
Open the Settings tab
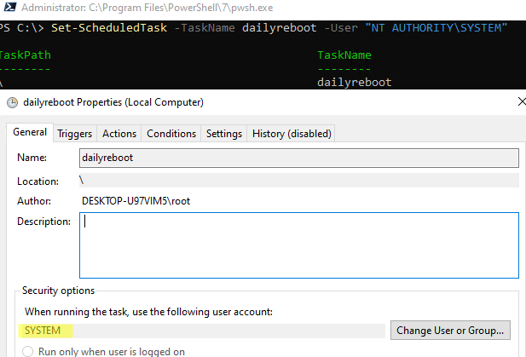(x=223, y=134)
